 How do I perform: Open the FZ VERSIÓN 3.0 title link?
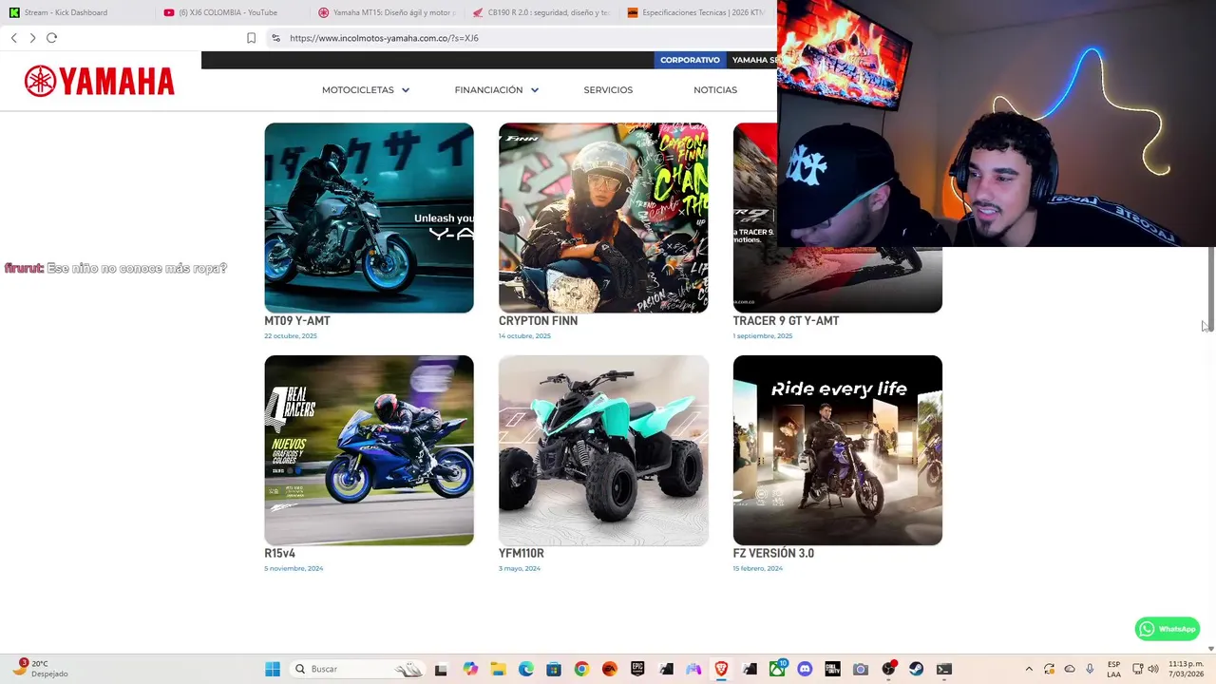pyautogui.click(x=773, y=554)
